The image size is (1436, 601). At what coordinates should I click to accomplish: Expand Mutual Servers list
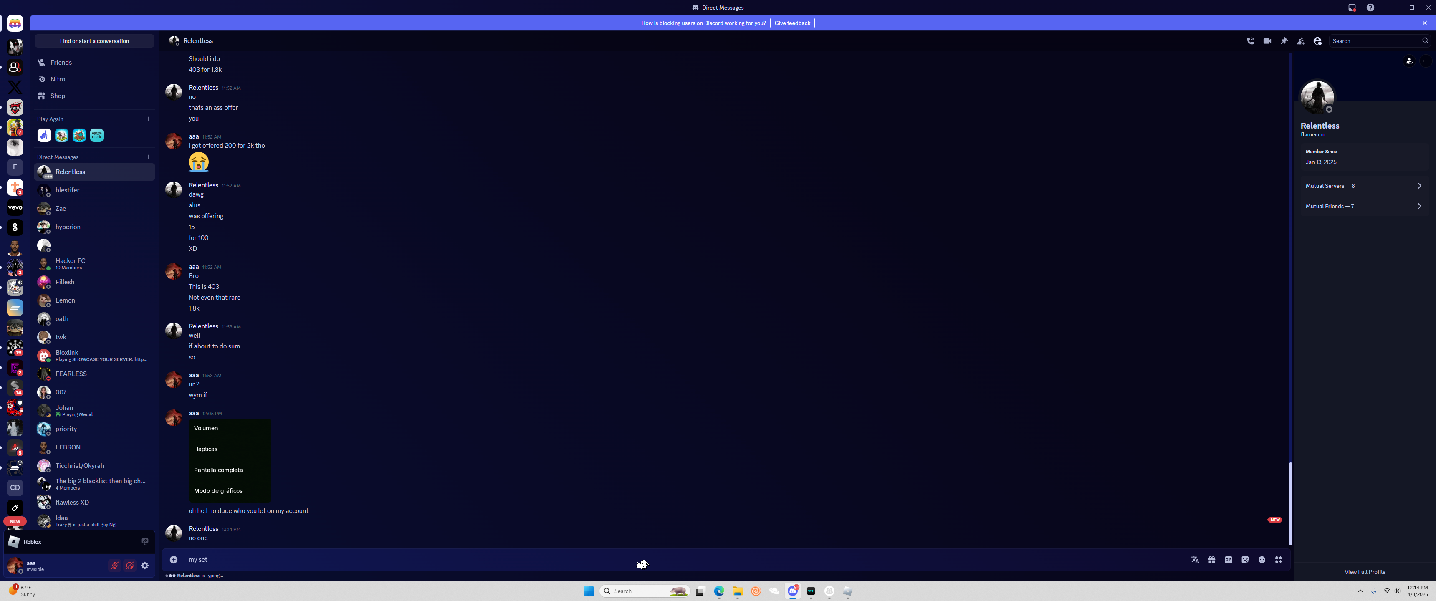click(x=1363, y=186)
